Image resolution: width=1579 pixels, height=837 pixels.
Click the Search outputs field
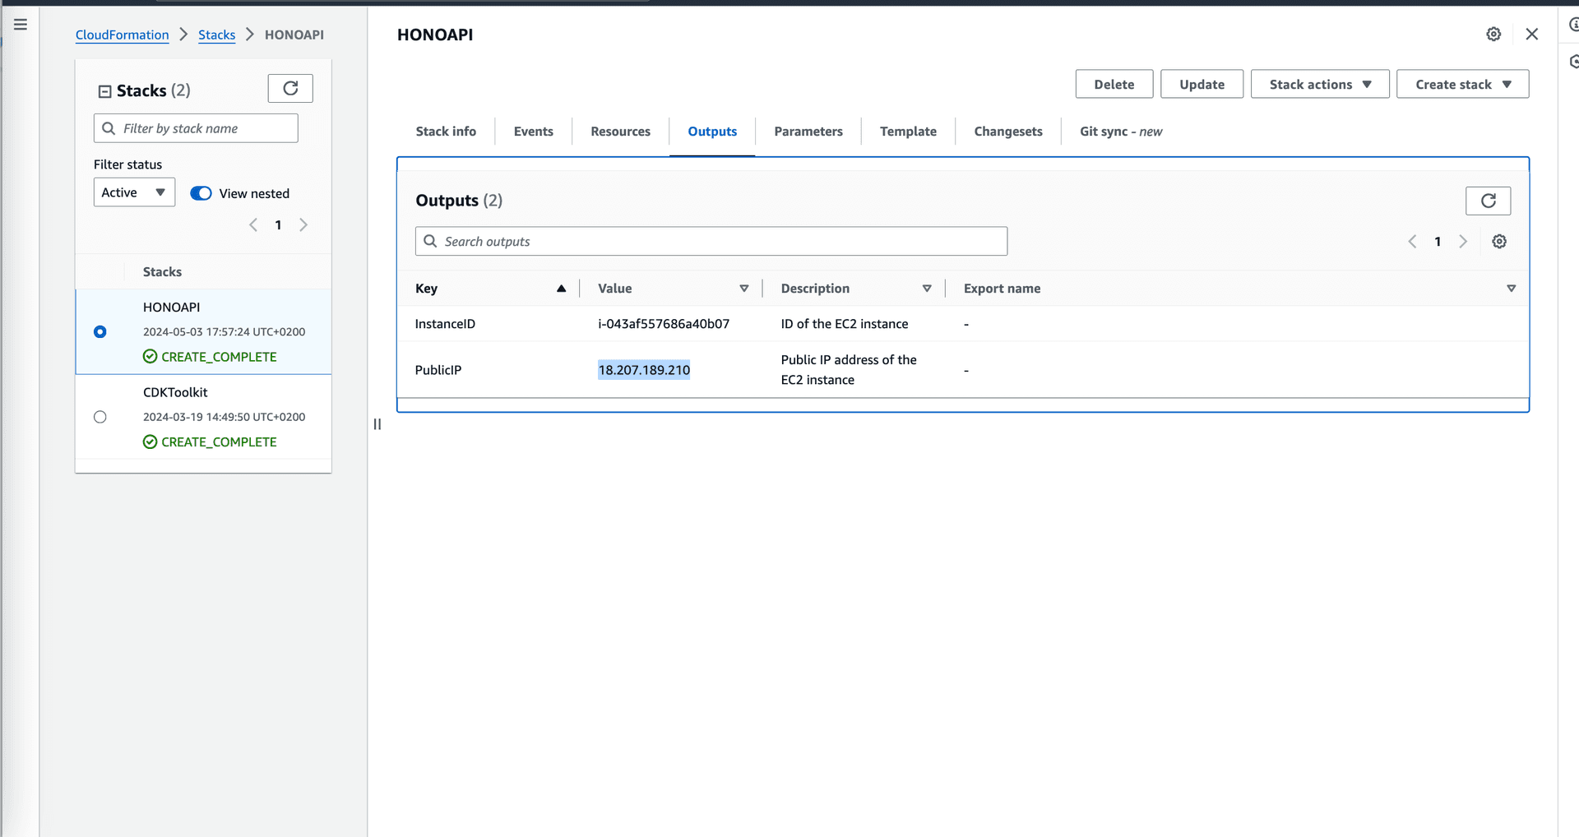(x=711, y=241)
